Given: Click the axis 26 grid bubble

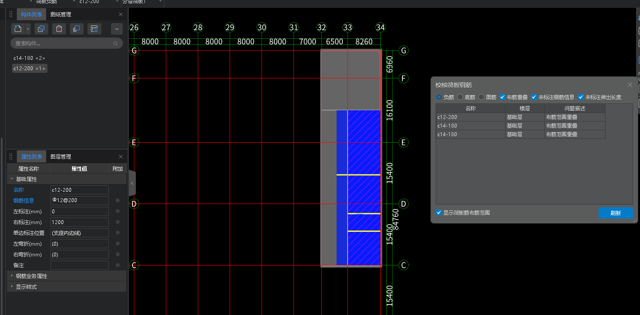Looking at the screenshot, I should pos(134,28).
